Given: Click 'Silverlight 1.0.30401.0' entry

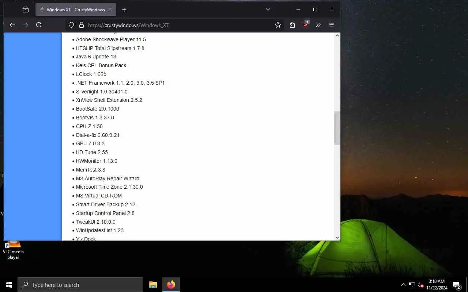Looking at the screenshot, I should pyautogui.click(x=102, y=92).
